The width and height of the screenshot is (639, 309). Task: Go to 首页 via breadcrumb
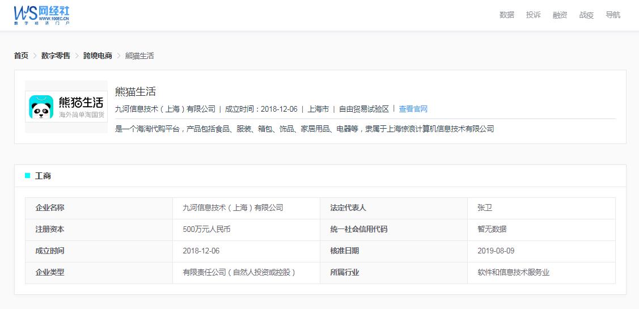click(21, 56)
